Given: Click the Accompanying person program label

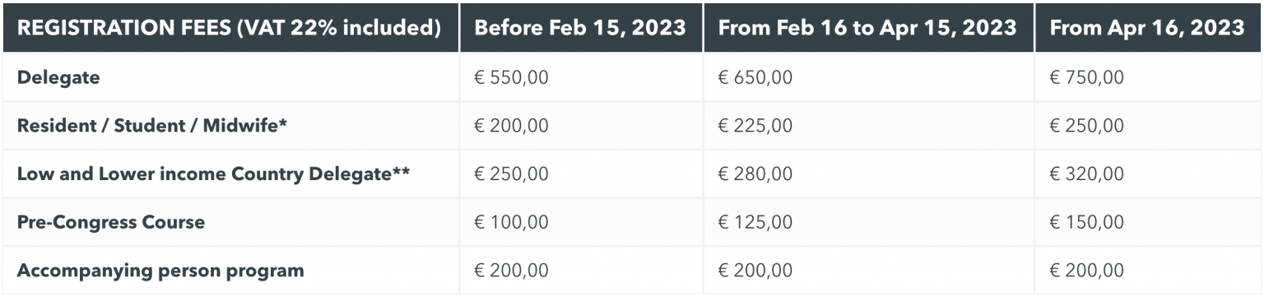Looking at the screenshot, I should 160,270.
